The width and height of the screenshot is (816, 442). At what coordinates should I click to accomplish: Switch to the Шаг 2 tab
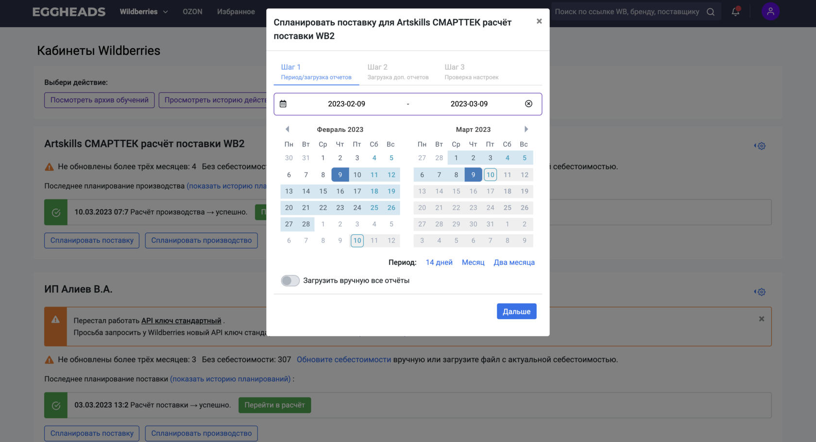point(398,71)
